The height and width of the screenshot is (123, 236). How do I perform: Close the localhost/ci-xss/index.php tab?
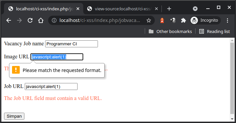78,9
